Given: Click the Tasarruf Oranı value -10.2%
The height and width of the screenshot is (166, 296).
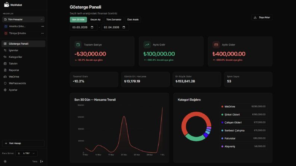Looking at the screenshot, I should (78, 81).
